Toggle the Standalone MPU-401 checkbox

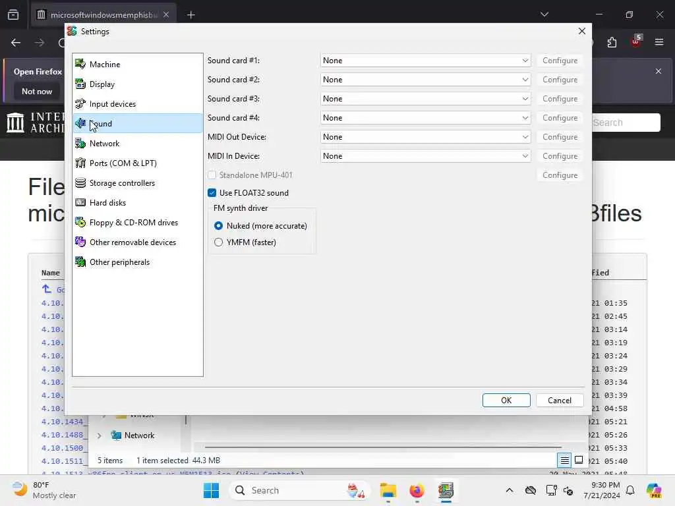[212, 175]
